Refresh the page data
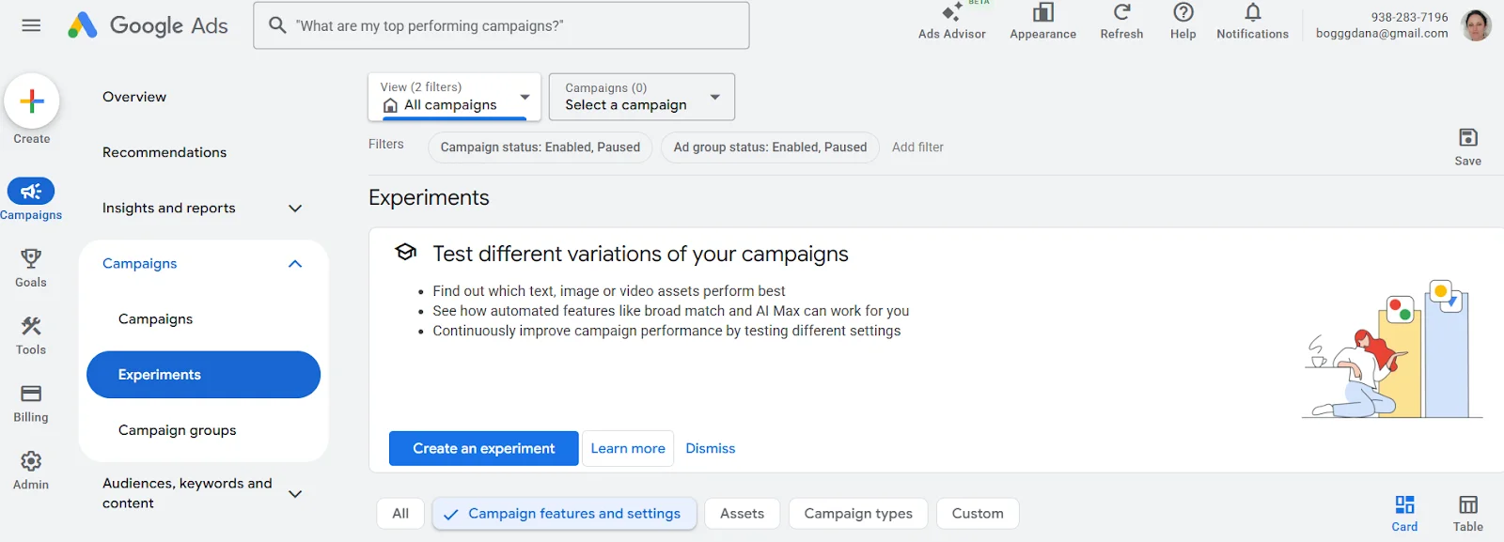The width and height of the screenshot is (1504, 542). [1121, 23]
